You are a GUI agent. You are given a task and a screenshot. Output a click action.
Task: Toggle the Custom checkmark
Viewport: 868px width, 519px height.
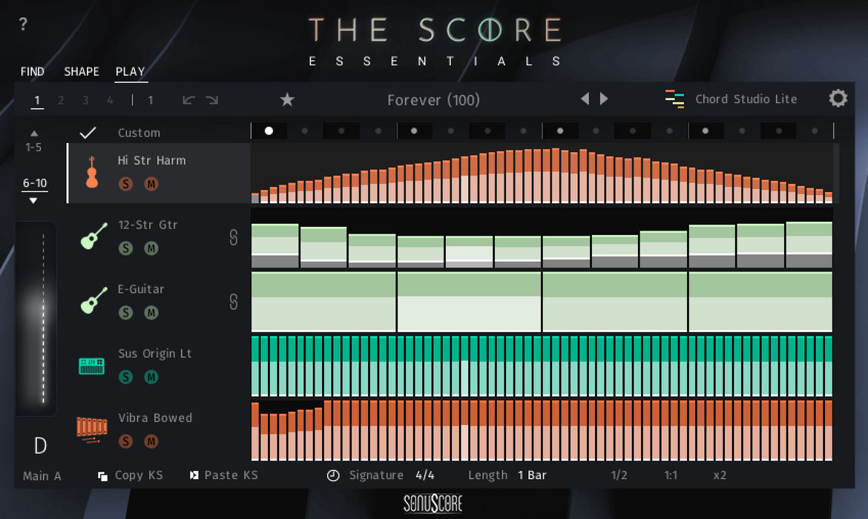pos(88,133)
